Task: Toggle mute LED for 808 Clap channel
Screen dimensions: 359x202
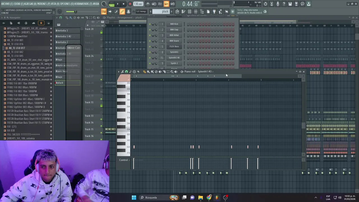Action: pyautogui.click(x=150, y=30)
